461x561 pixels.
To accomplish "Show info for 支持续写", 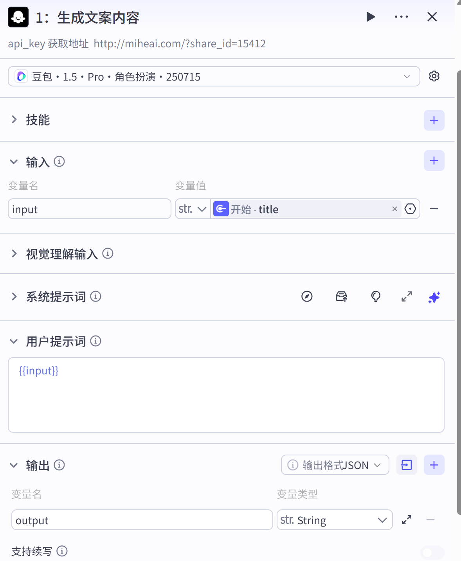I will tap(62, 551).
